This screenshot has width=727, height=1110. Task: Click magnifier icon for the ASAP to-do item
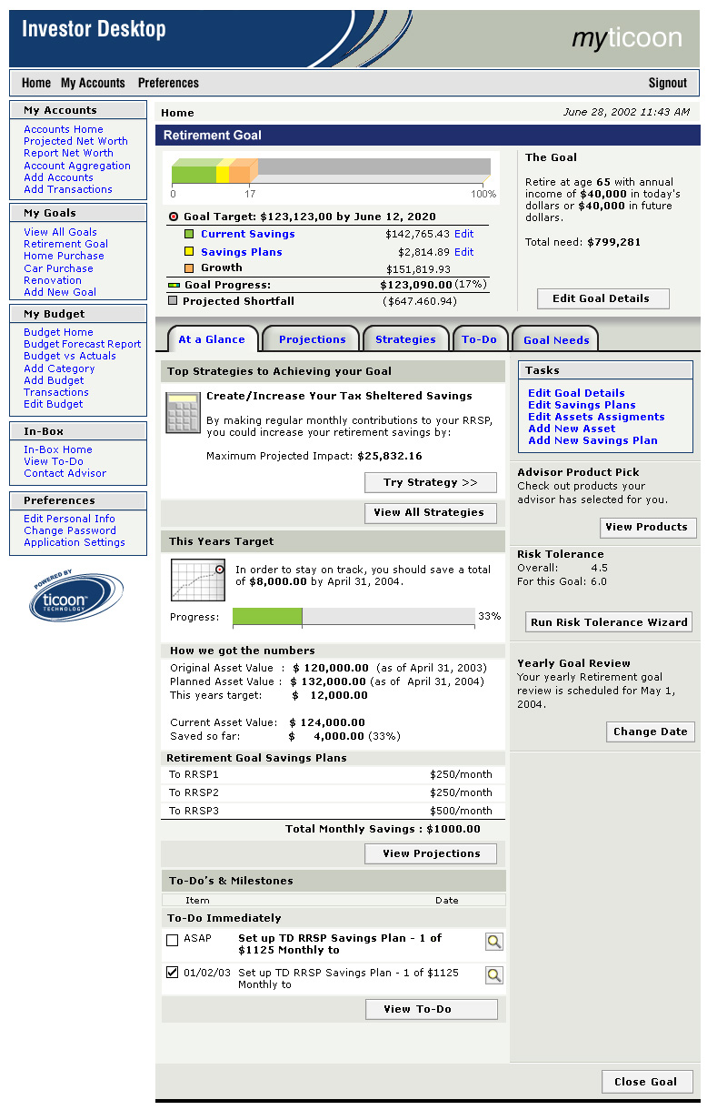click(493, 942)
